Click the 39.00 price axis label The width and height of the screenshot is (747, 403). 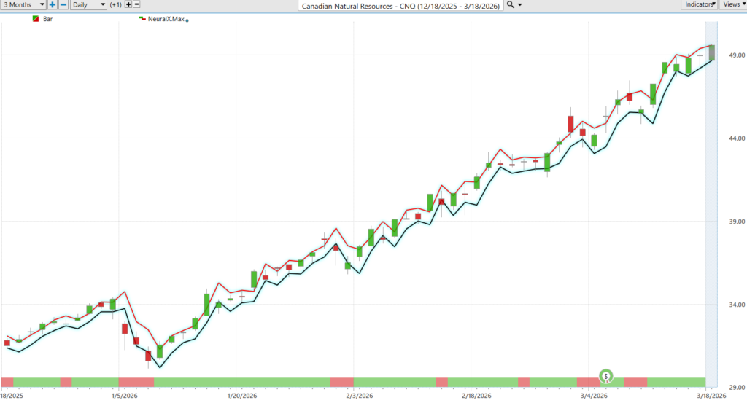[x=737, y=222]
